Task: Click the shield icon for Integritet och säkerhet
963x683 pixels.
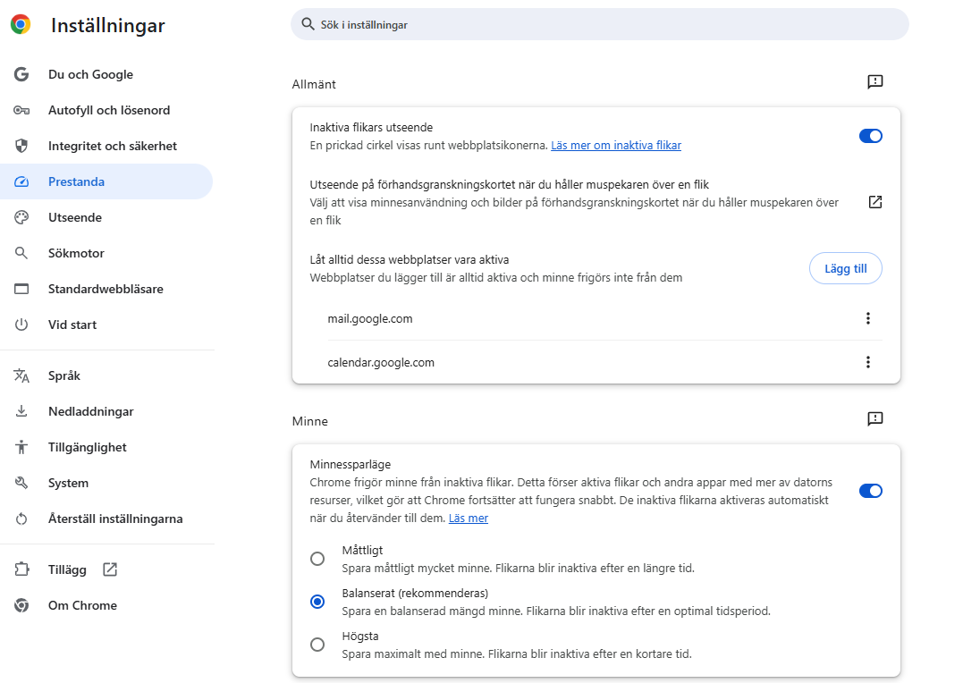Action: 21,146
